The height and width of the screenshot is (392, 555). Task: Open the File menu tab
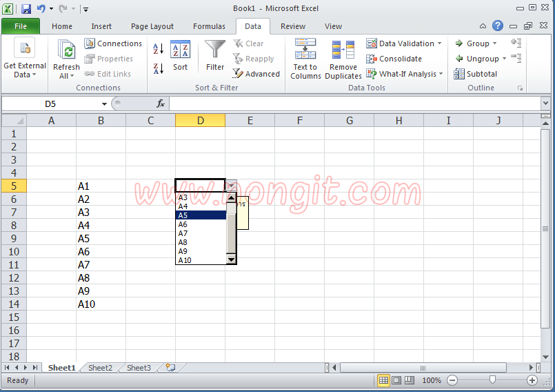coord(21,26)
